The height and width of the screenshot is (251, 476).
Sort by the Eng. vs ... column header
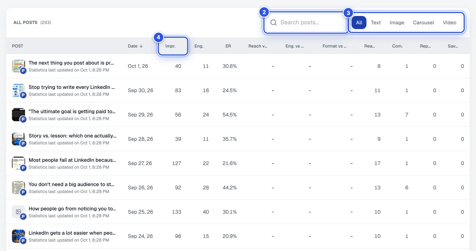point(295,46)
